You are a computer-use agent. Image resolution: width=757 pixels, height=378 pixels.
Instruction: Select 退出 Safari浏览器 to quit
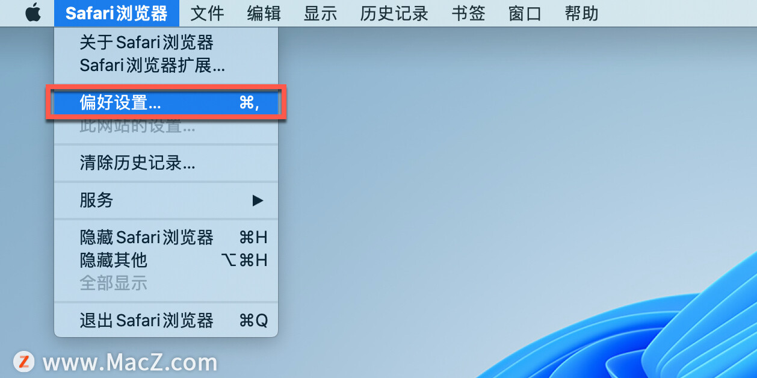tap(166, 320)
